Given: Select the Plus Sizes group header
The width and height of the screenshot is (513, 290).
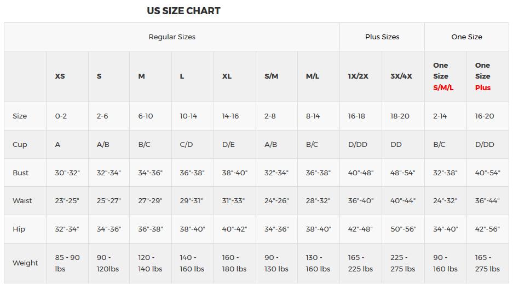Looking at the screenshot, I should click(x=382, y=37).
